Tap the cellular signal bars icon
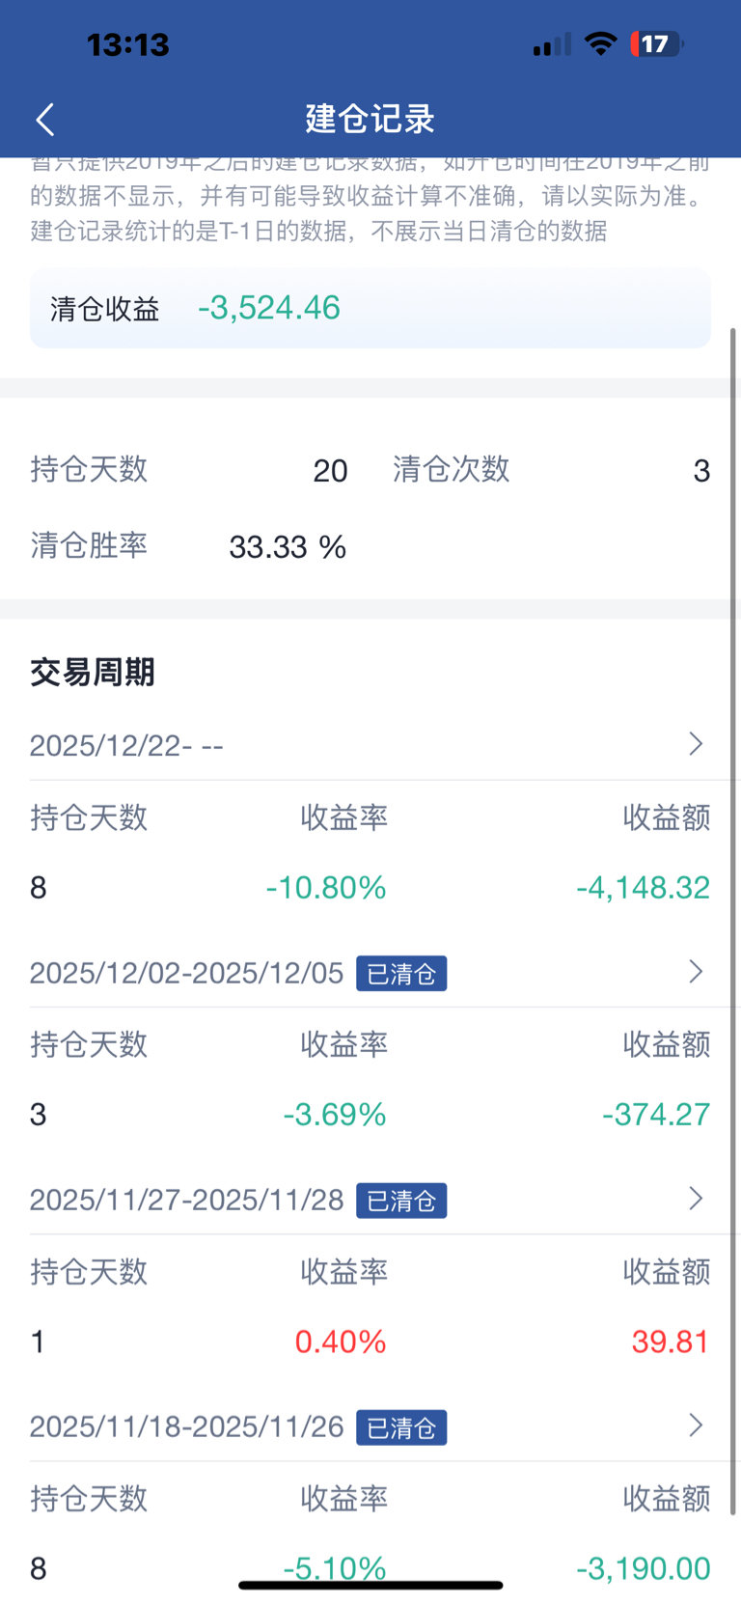This screenshot has height=1604, width=741. click(552, 44)
